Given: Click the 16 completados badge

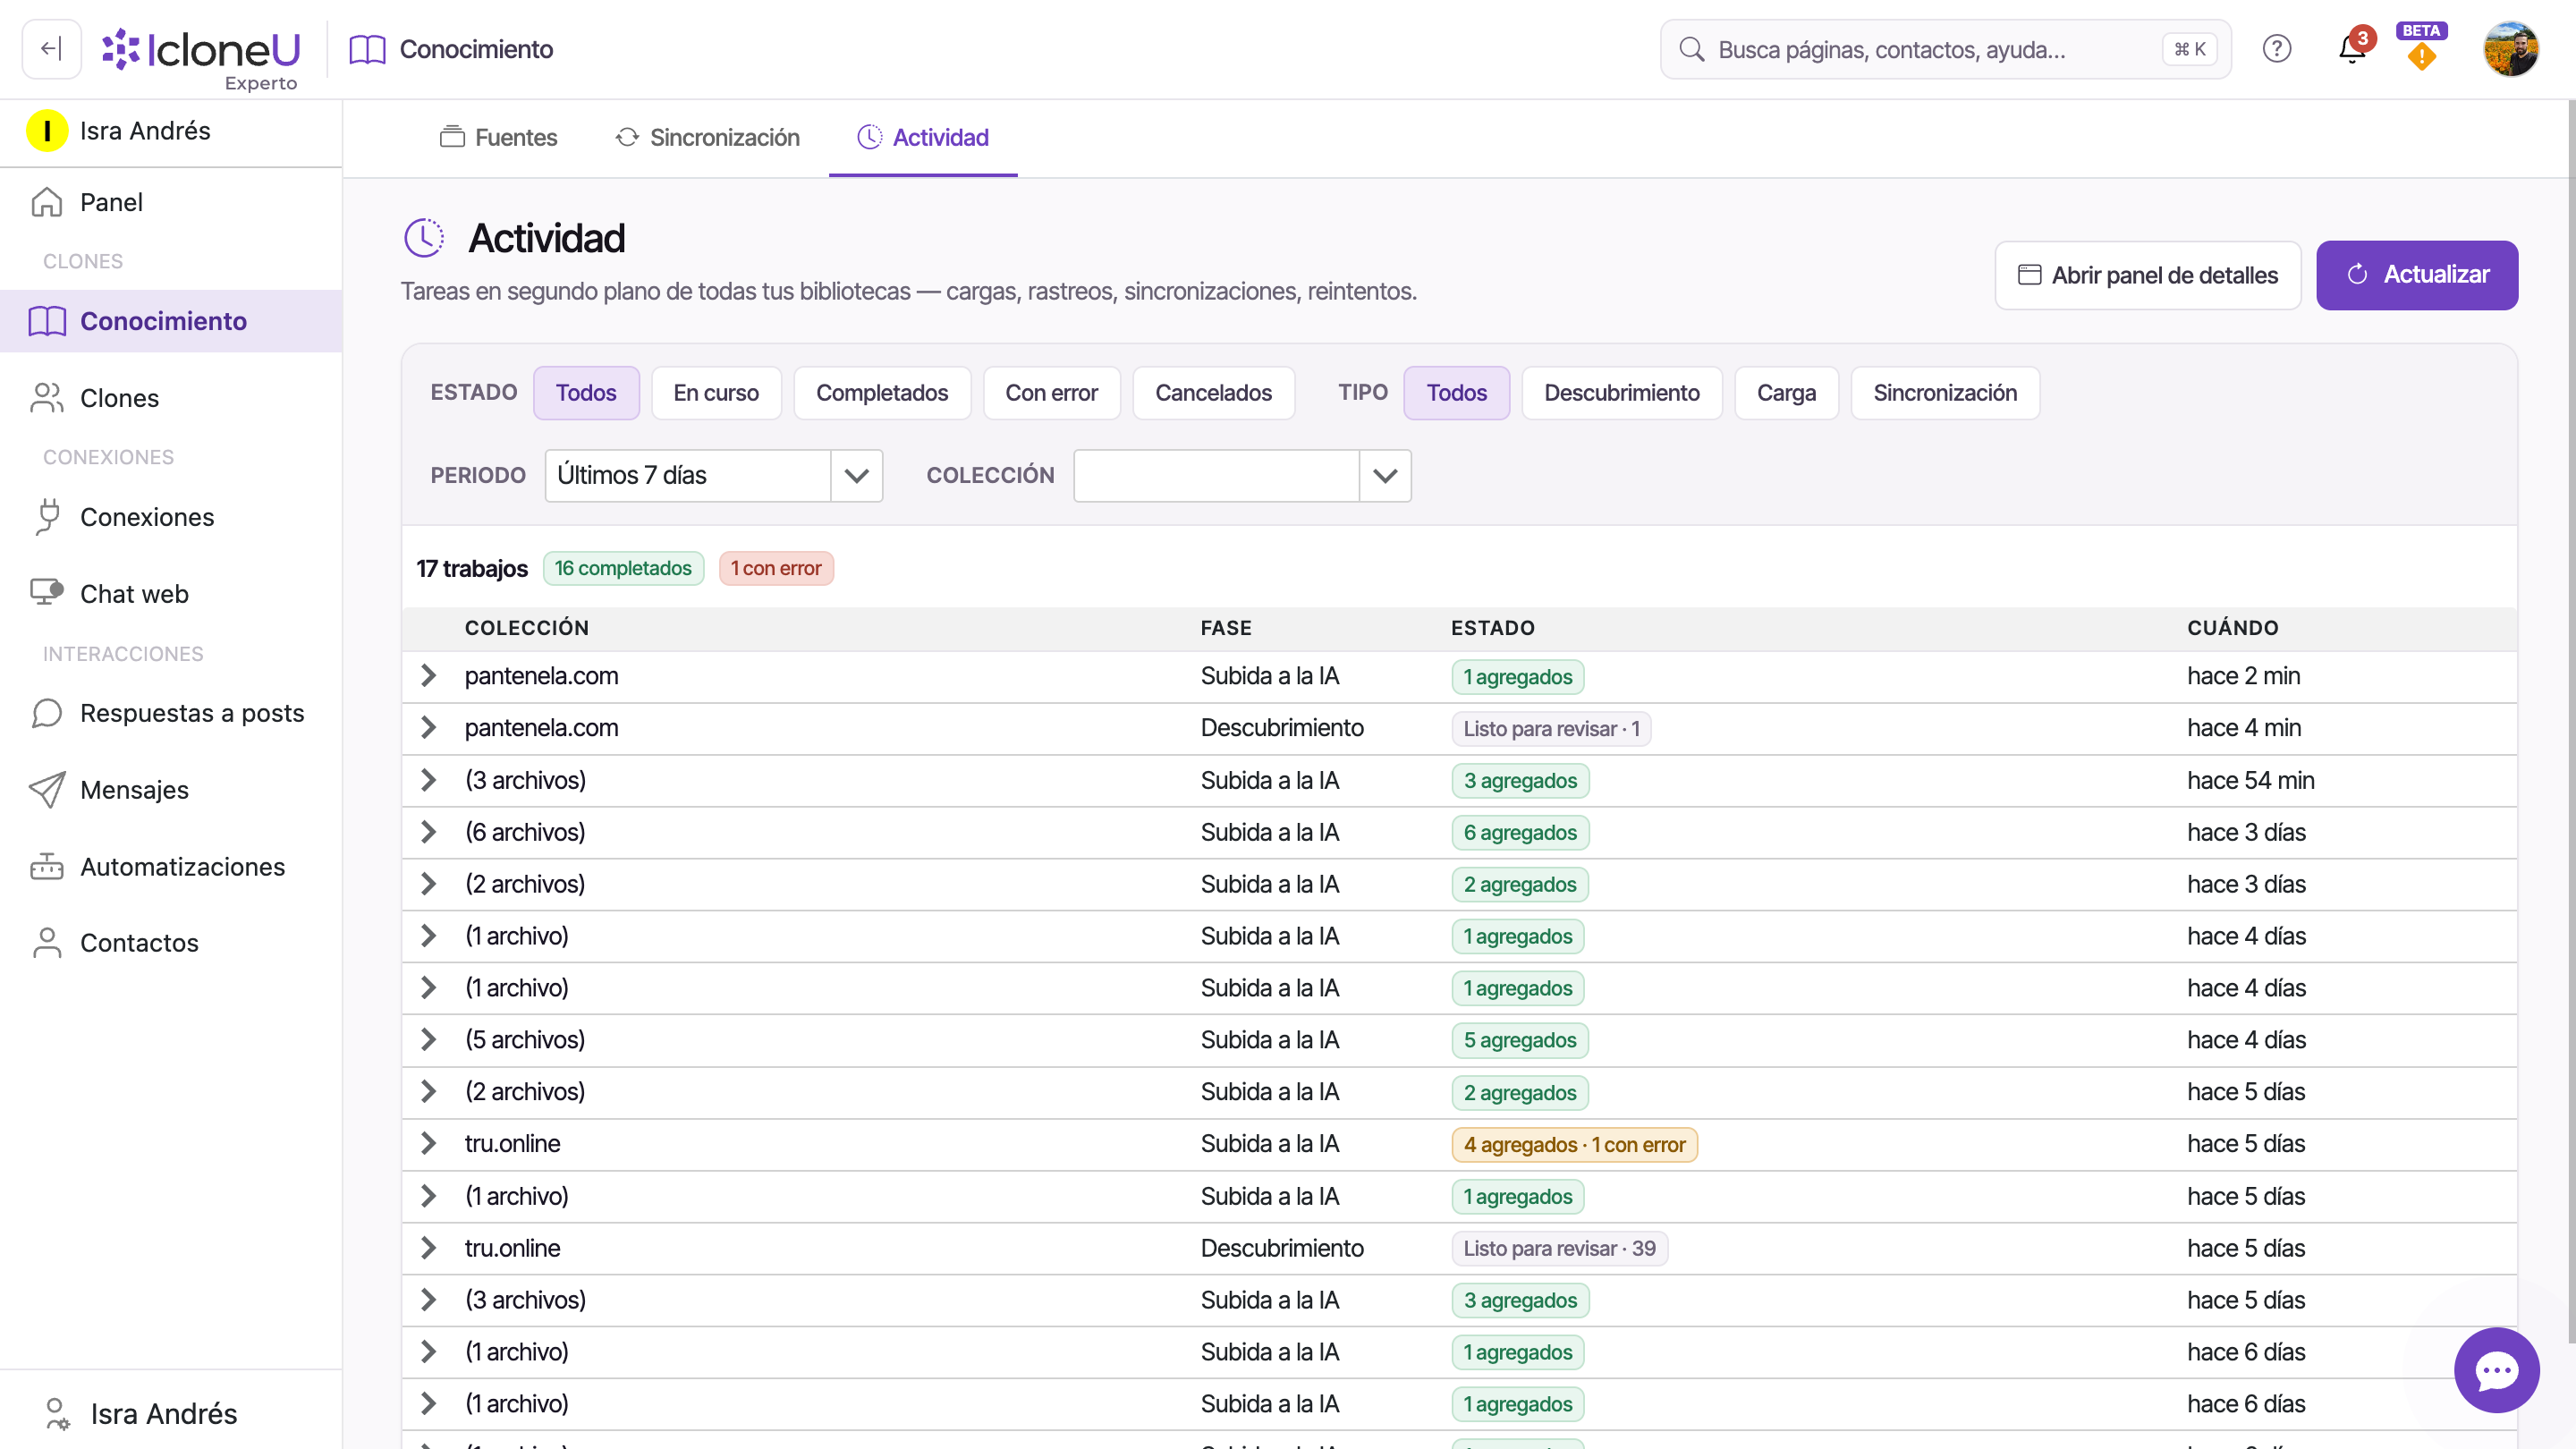Looking at the screenshot, I should point(623,569).
